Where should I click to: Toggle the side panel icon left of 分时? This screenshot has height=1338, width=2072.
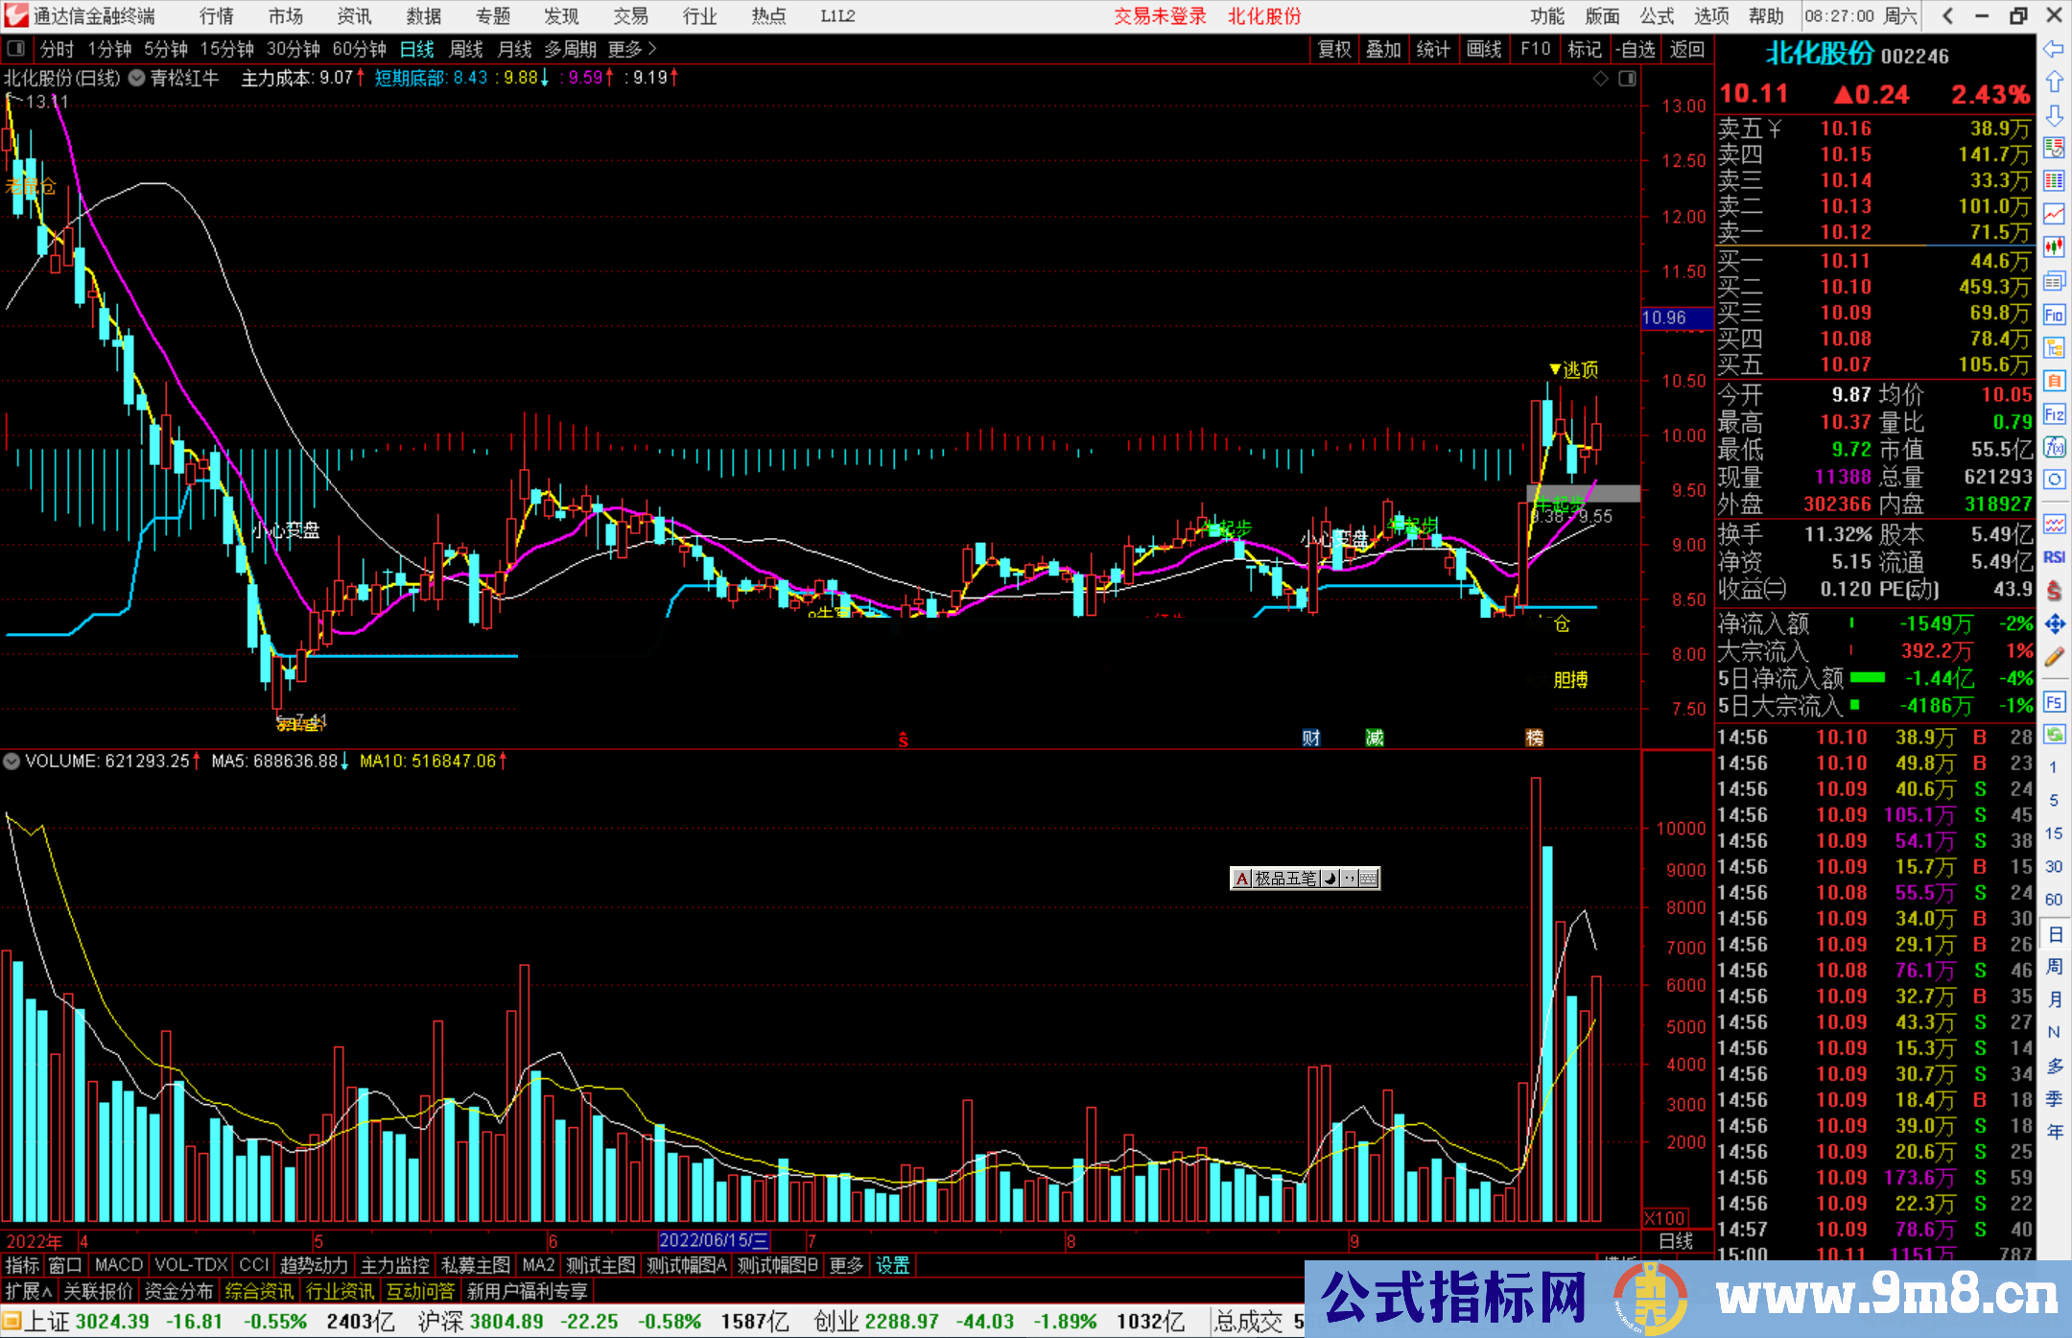[x=16, y=48]
